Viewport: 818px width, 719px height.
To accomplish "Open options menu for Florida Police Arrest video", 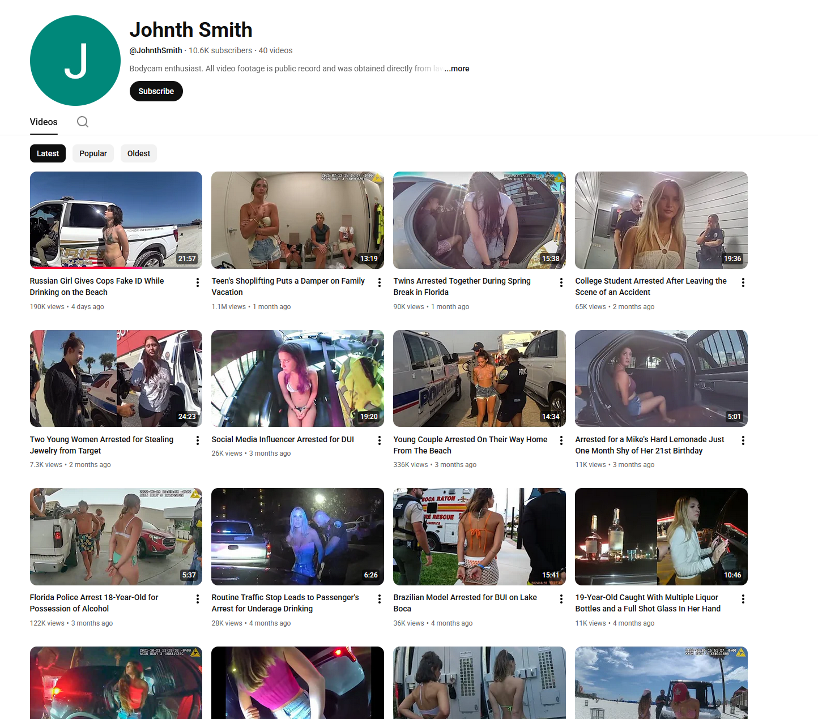I will [197, 599].
